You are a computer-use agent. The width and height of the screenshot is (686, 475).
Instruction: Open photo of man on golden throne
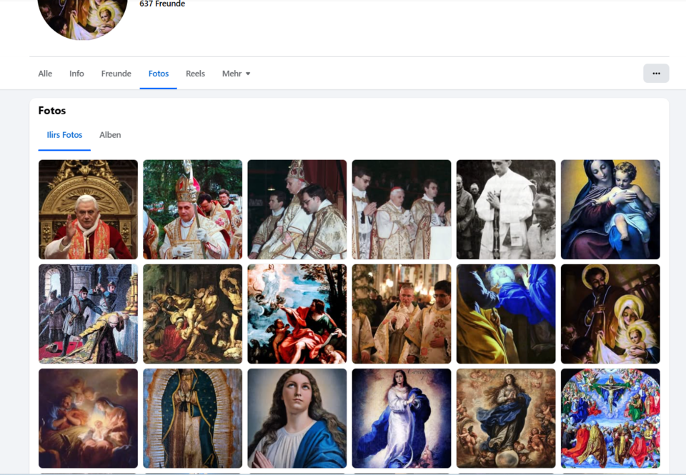[88, 209]
